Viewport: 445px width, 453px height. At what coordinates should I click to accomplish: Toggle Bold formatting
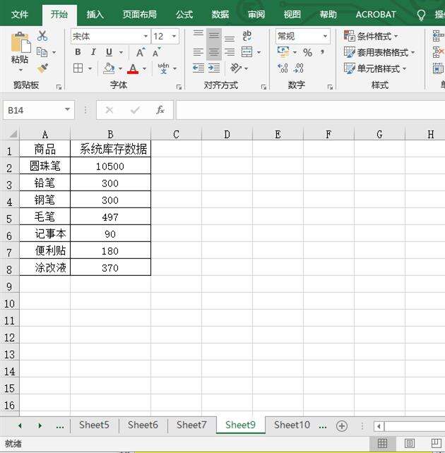78,52
